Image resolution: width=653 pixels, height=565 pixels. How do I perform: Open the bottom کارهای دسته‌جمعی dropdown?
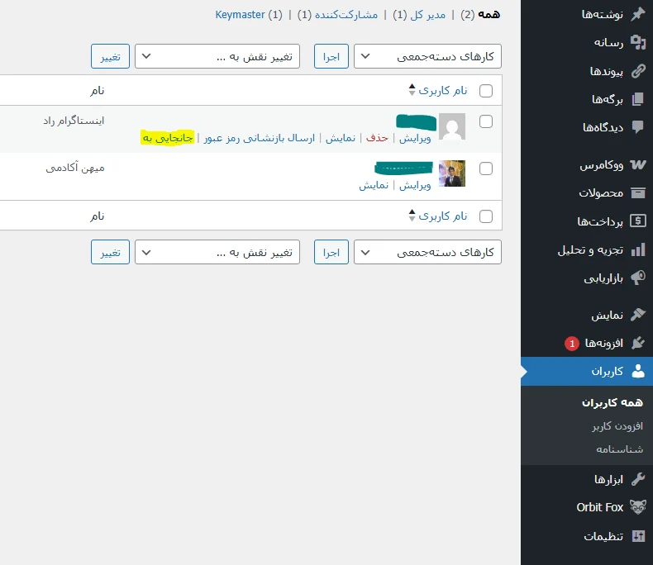click(427, 252)
